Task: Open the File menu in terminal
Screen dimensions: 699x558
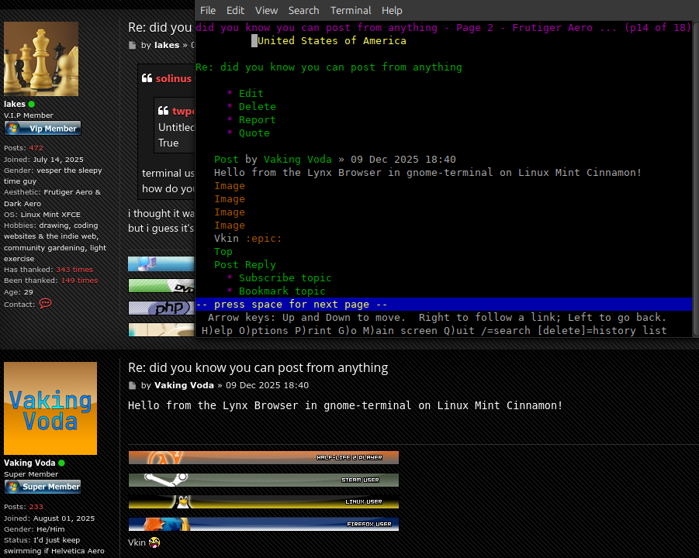Action: (208, 10)
